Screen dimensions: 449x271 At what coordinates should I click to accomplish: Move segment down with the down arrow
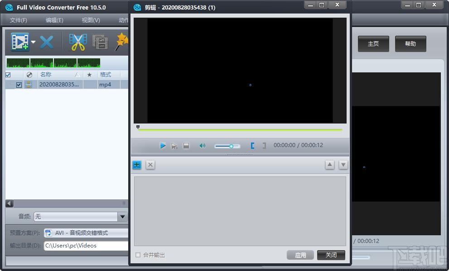(x=343, y=165)
